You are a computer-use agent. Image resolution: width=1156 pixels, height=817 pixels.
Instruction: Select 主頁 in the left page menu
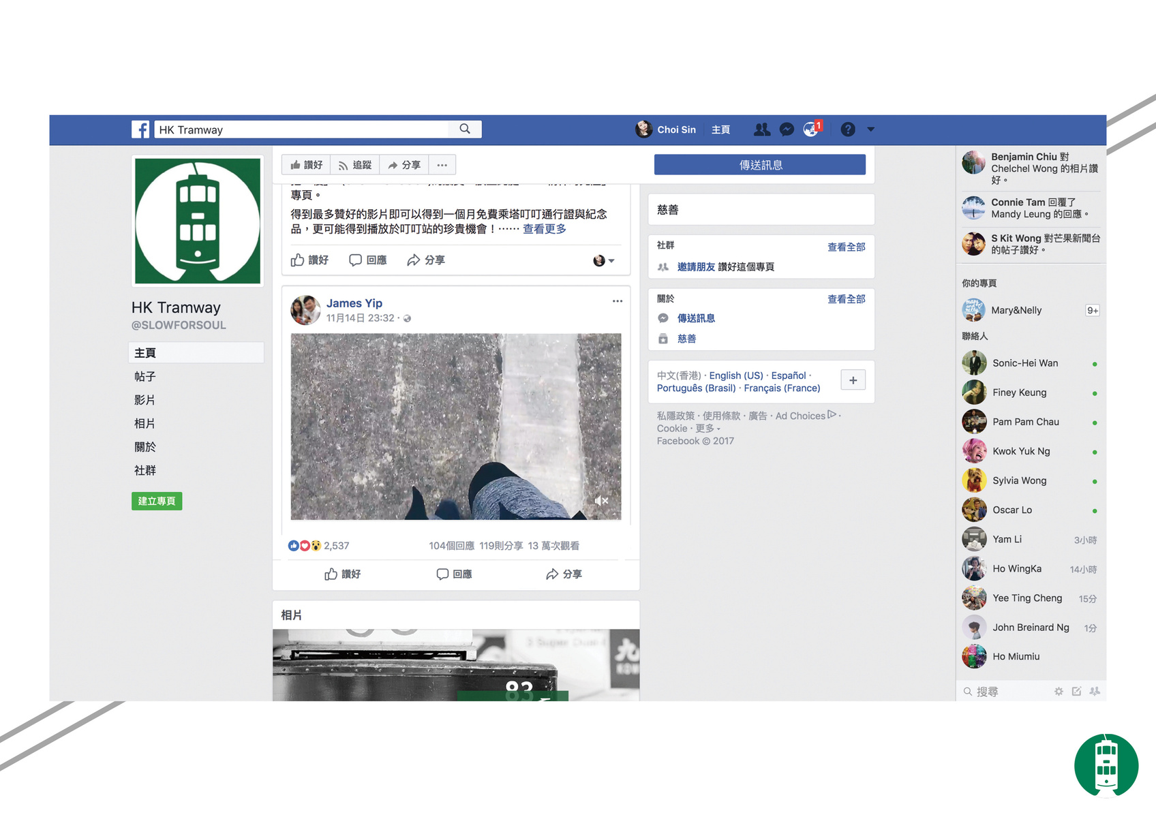tap(196, 353)
